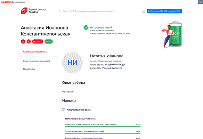203x139 pixels.
Task: Click the name Натaтья Иванова
Action: coord(107,56)
